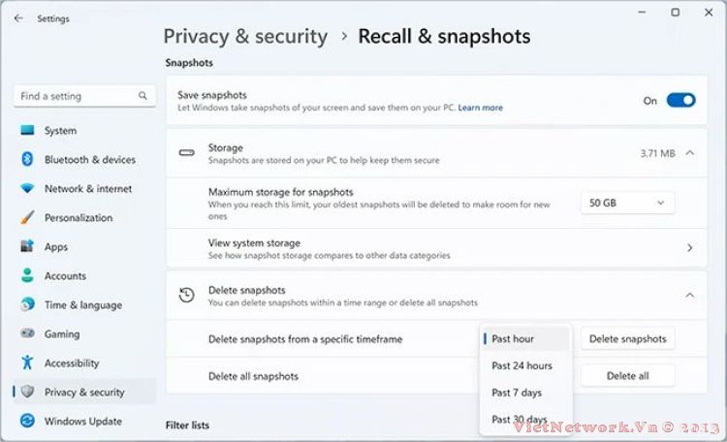The image size is (727, 442).
Task: Click the Accessibility figure icon
Action: (27, 363)
